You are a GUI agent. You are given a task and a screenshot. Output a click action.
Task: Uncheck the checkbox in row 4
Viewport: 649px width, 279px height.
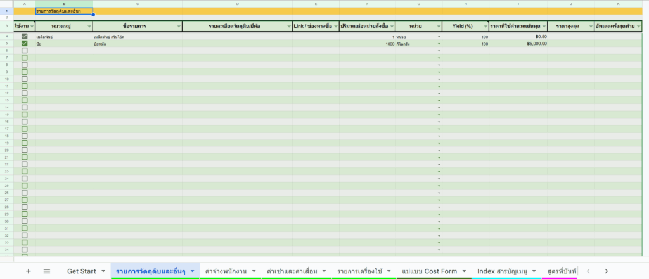tap(25, 37)
